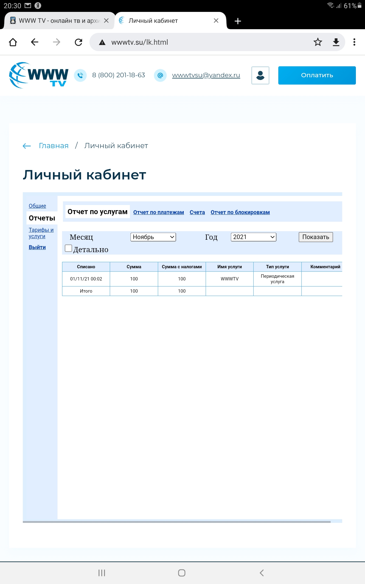Tap the not-secure warning triangle icon
Image resolution: width=365 pixels, height=584 pixels.
[102, 42]
